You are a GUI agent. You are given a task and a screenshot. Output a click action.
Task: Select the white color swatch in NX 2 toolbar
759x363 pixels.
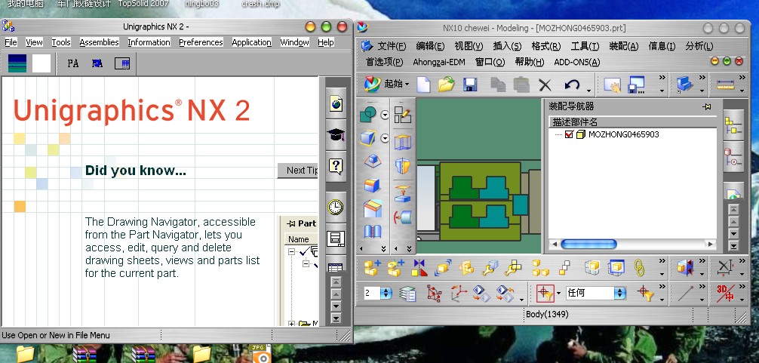tap(41, 63)
